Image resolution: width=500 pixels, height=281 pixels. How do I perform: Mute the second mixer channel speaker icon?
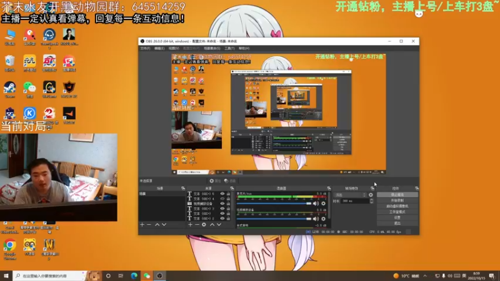(x=316, y=219)
